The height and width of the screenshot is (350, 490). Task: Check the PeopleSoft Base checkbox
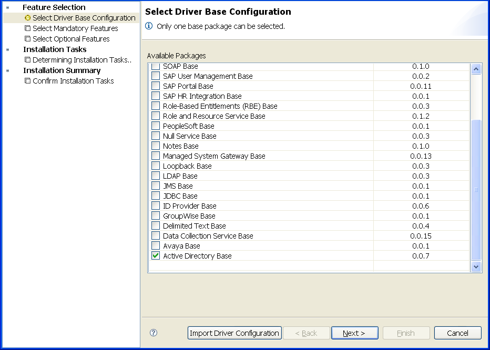pos(156,126)
